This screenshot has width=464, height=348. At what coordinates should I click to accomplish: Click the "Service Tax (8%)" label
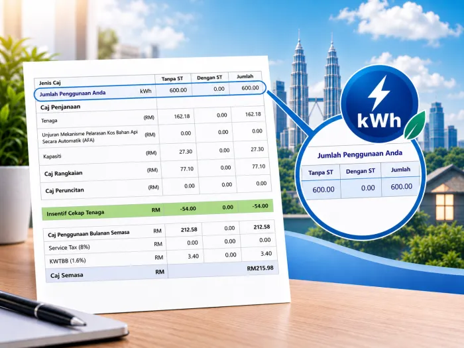69,247
